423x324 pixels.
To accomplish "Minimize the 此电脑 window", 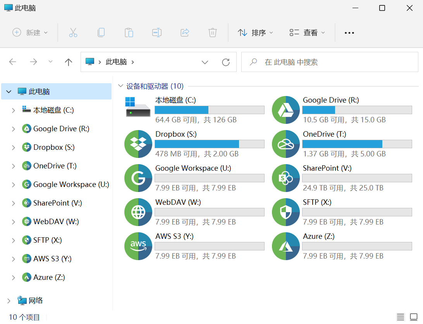I will tap(355, 8).
